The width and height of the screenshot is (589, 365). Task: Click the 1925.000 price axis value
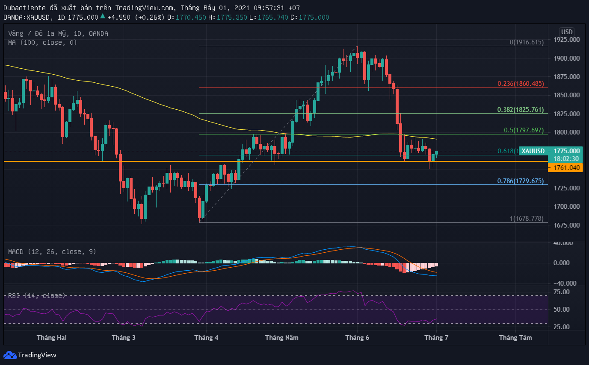[567, 39]
